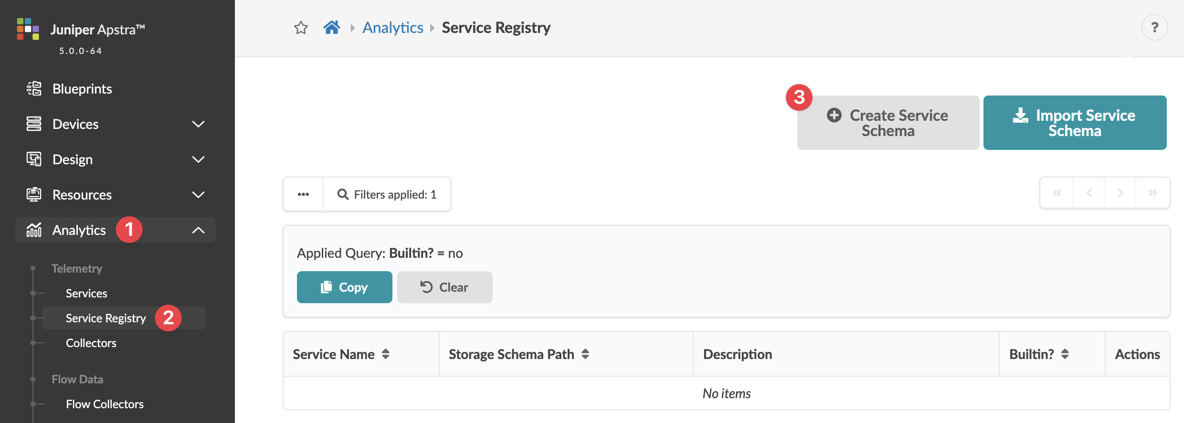Click the favorite star icon
This screenshot has width=1184, height=423.
point(301,28)
